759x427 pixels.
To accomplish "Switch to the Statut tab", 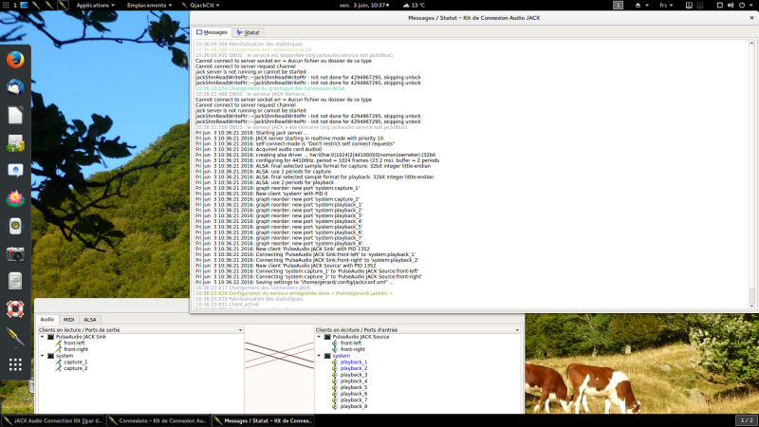I will tap(248, 32).
